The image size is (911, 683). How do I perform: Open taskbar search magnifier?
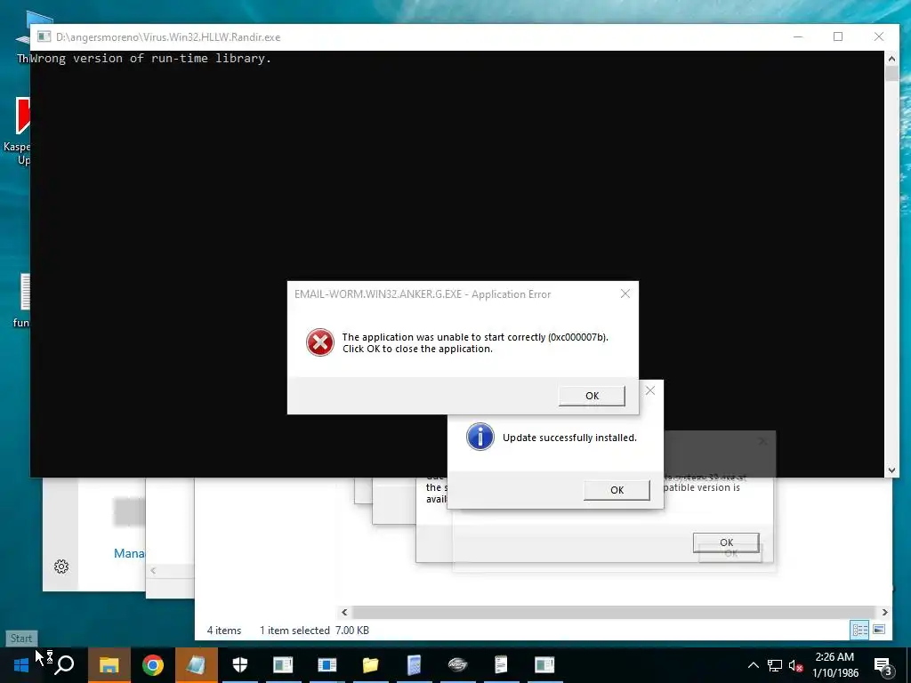[64, 664]
